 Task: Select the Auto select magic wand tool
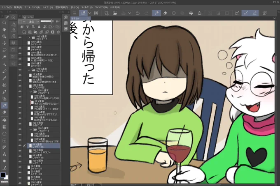4,57
